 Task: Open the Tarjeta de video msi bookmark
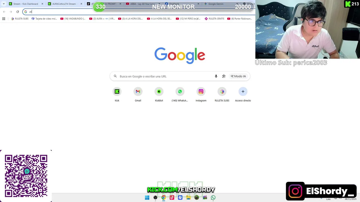click(44, 19)
